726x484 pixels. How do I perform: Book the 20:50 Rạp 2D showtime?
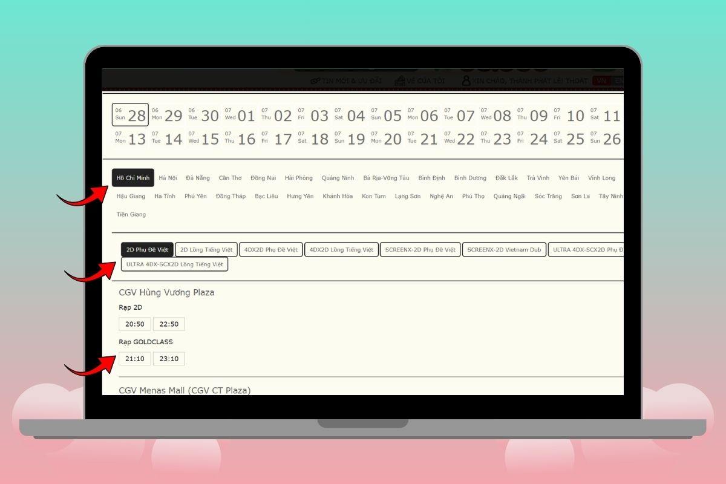pyautogui.click(x=135, y=324)
